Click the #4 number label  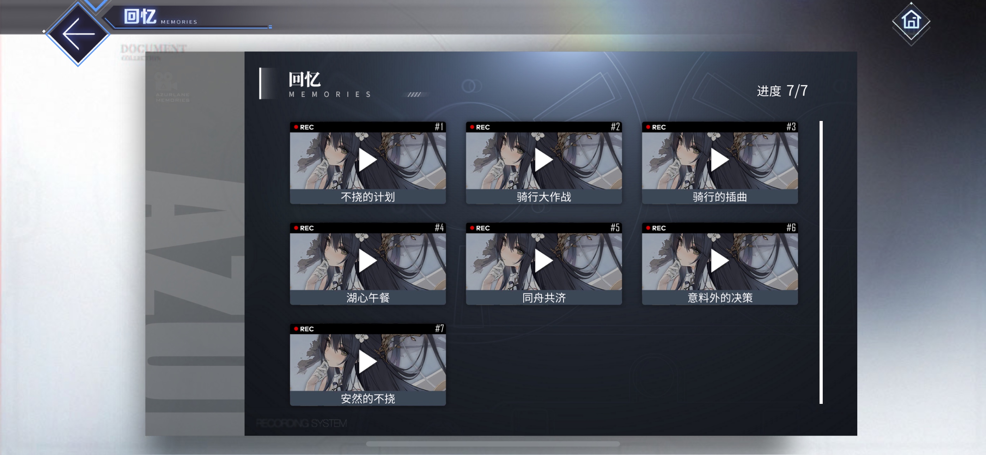pos(439,227)
